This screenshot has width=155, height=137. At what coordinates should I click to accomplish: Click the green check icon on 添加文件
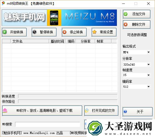pos(125,14)
